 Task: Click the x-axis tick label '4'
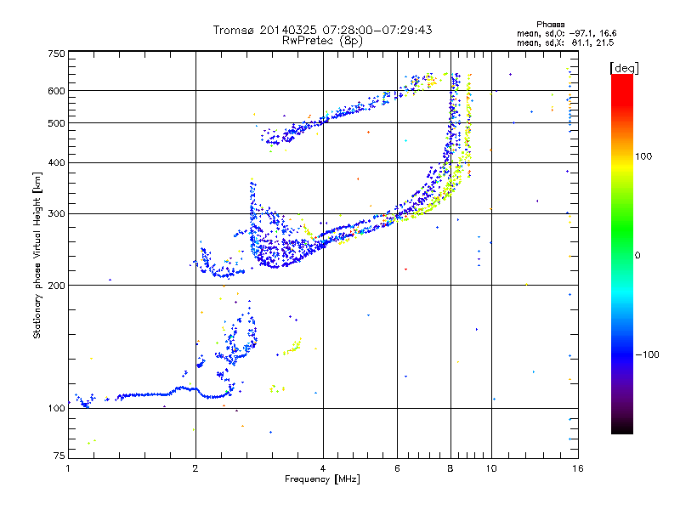point(323,468)
